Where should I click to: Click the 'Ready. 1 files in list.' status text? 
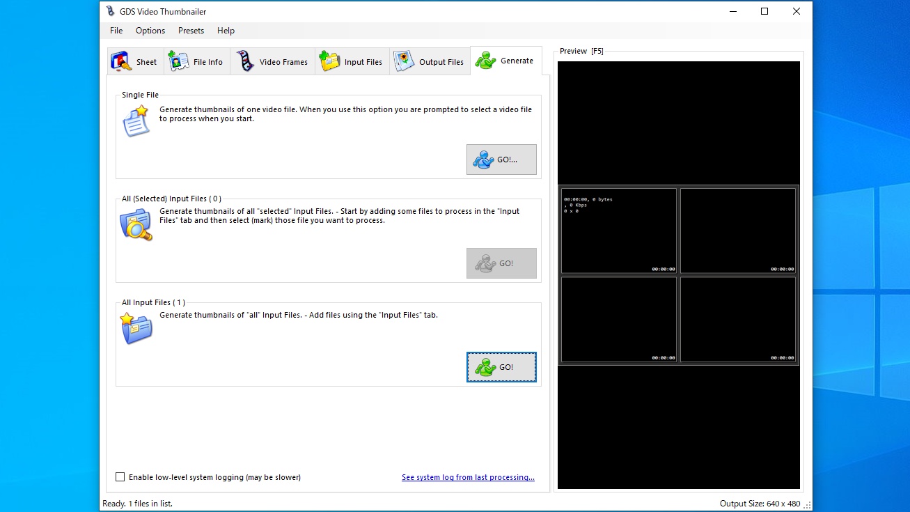click(x=137, y=503)
